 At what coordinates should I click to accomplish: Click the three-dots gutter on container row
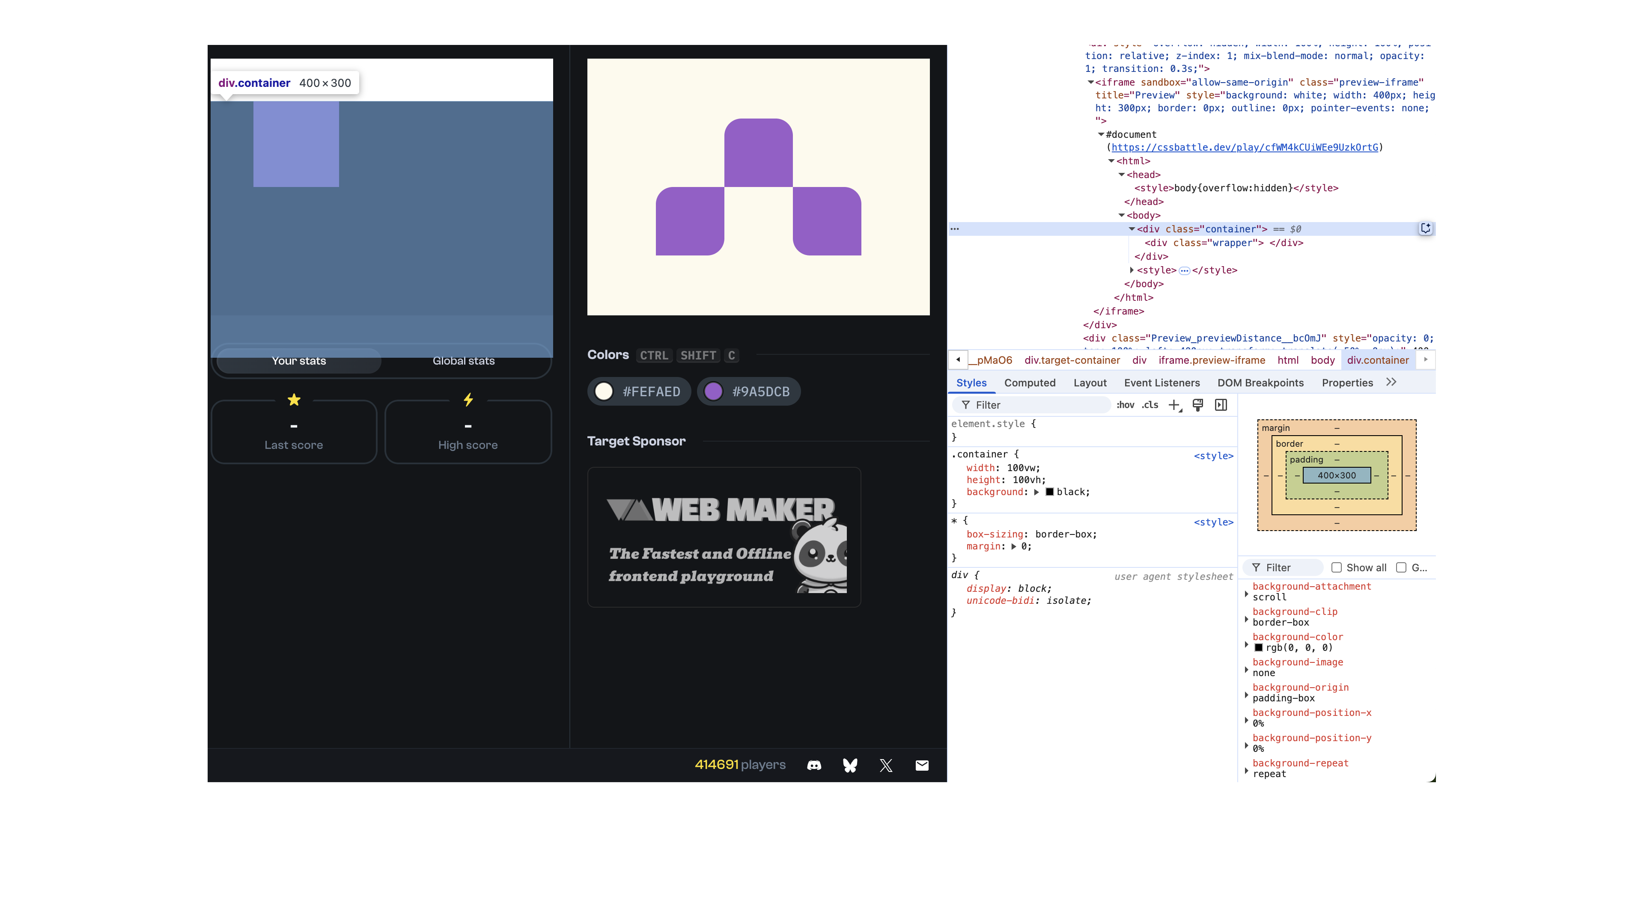[x=955, y=229]
